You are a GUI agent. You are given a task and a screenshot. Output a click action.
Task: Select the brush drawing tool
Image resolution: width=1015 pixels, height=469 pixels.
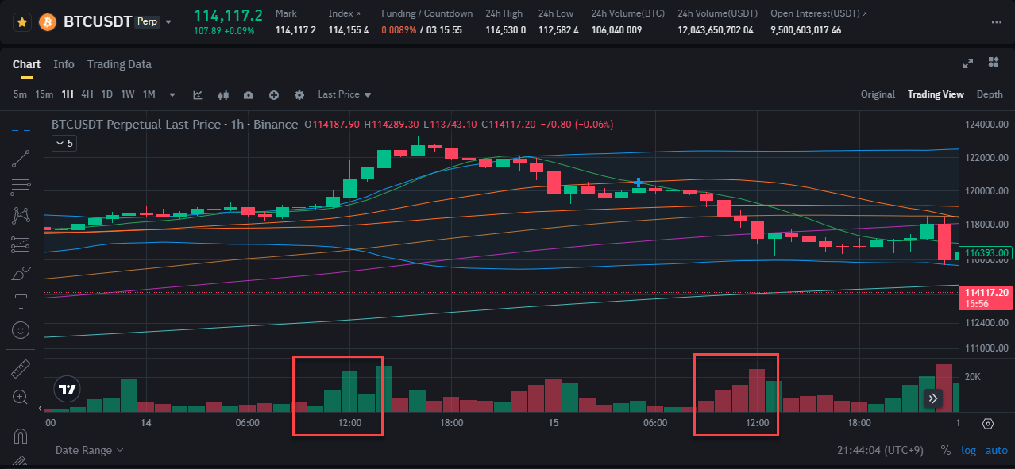(x=21, y=274)
